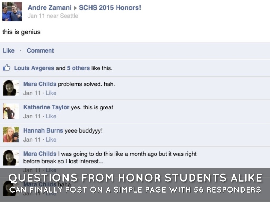Open the first liker's name link
Image resolution: width=270 pixels, height=202 pixels.
tap(34, 68)
